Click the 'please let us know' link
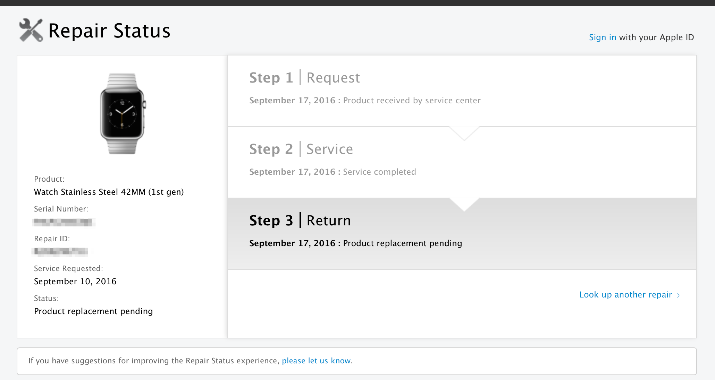 tap(316, 361)
